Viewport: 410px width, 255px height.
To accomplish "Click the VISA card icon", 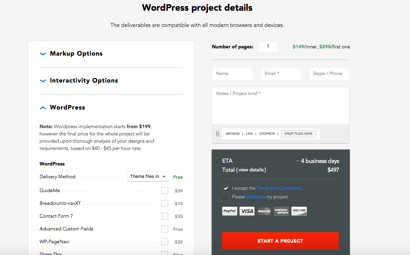I will [247, 211].
